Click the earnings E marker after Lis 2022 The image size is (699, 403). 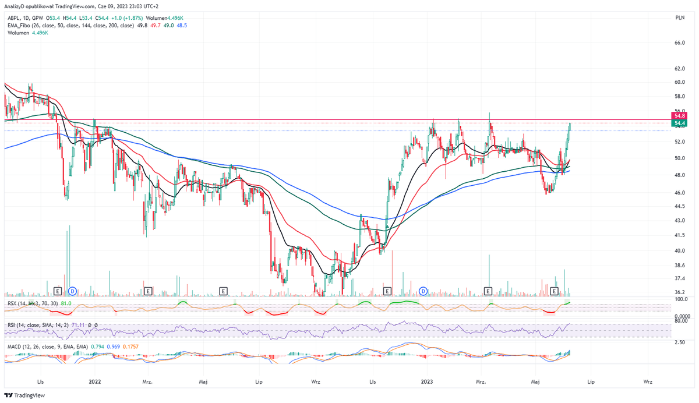[387, 290]
